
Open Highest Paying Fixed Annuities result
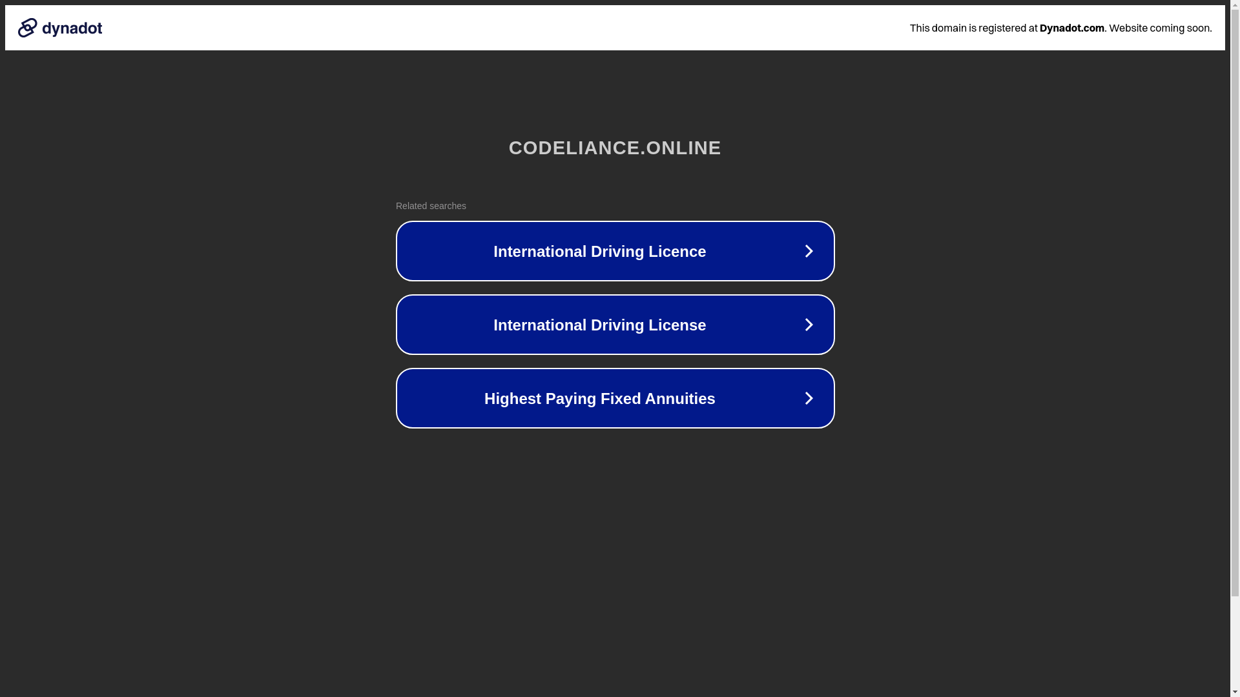[x=615, y=398]
